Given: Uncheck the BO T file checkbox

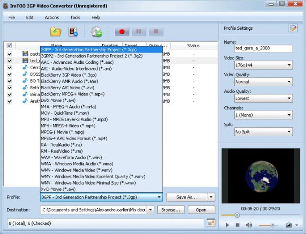Looking at the screenshot, I should tap(9, 81).
